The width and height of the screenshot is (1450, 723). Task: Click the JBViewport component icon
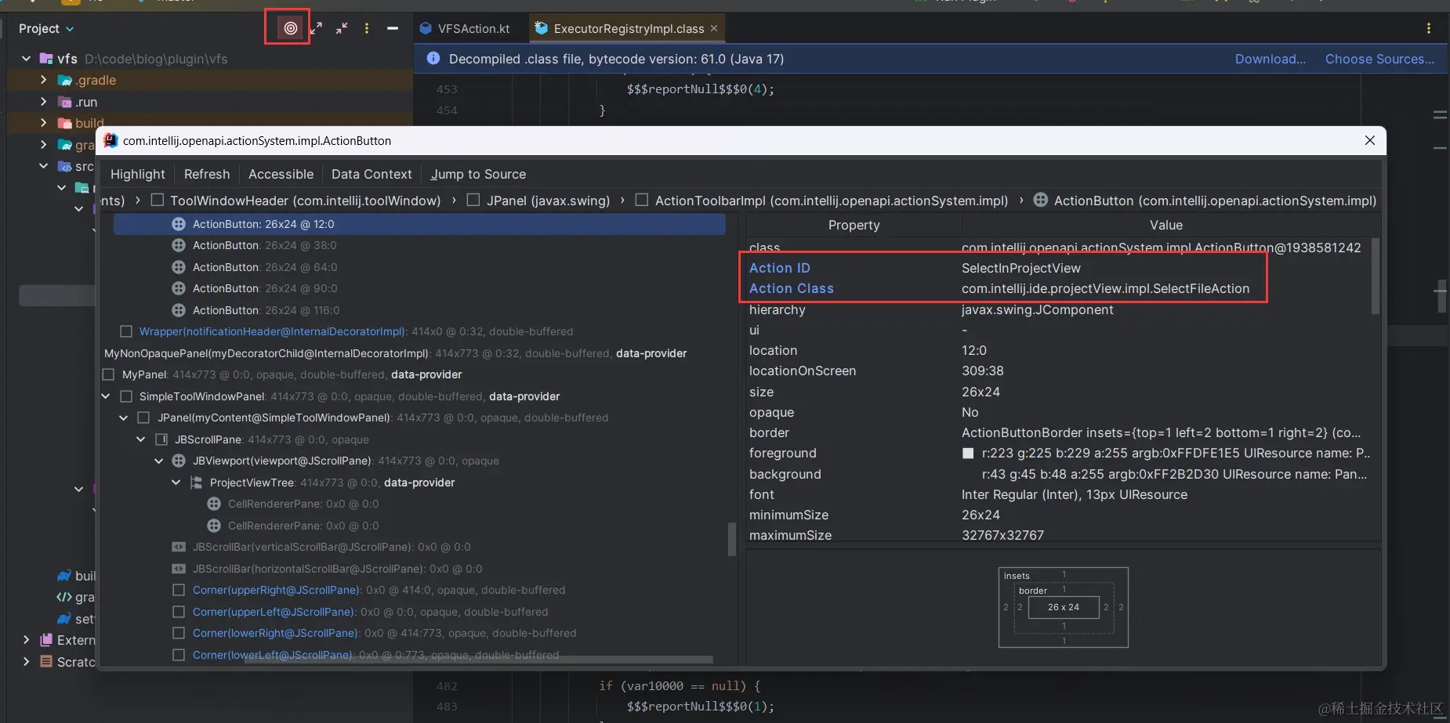179,461
